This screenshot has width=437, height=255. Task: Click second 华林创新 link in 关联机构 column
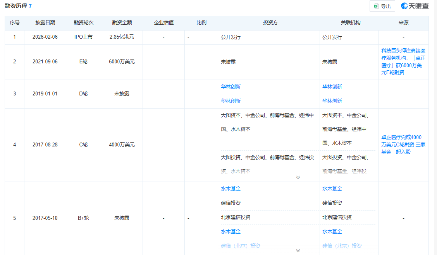click(332, 101)
